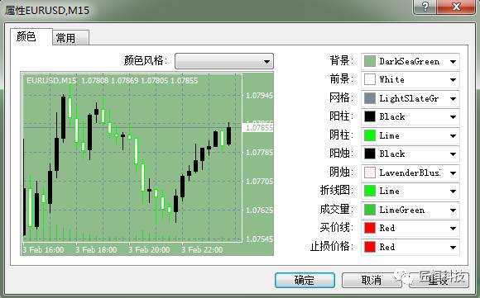Expand the 阳烛 Black dropdown arrow

point(453,154)
